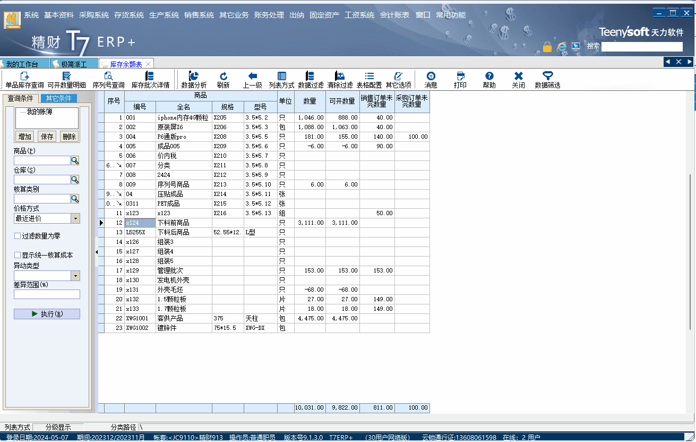
Task: Expand the 价格方式 dropdown showing 最近进价
Action: tap(75, 218)
